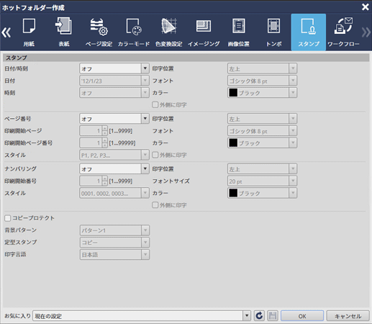This screenshot has height=324, width=372.
Task: Expand the 日付/時刻 dropdown
Action: click(x=114, y=68)
